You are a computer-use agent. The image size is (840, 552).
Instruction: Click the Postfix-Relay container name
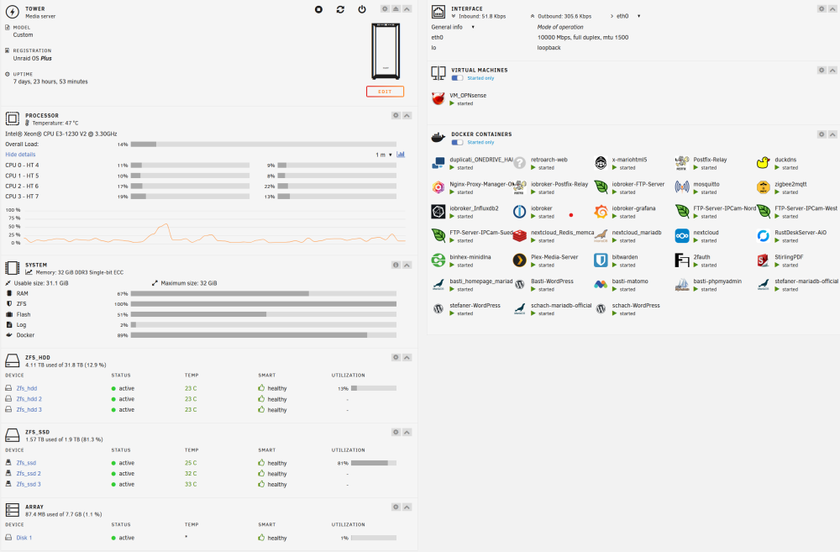[710, 160]
